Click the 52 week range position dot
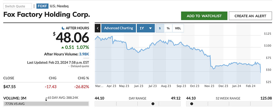Image resolution: width=277 pixels, height=110 pixels. (192, 104)
